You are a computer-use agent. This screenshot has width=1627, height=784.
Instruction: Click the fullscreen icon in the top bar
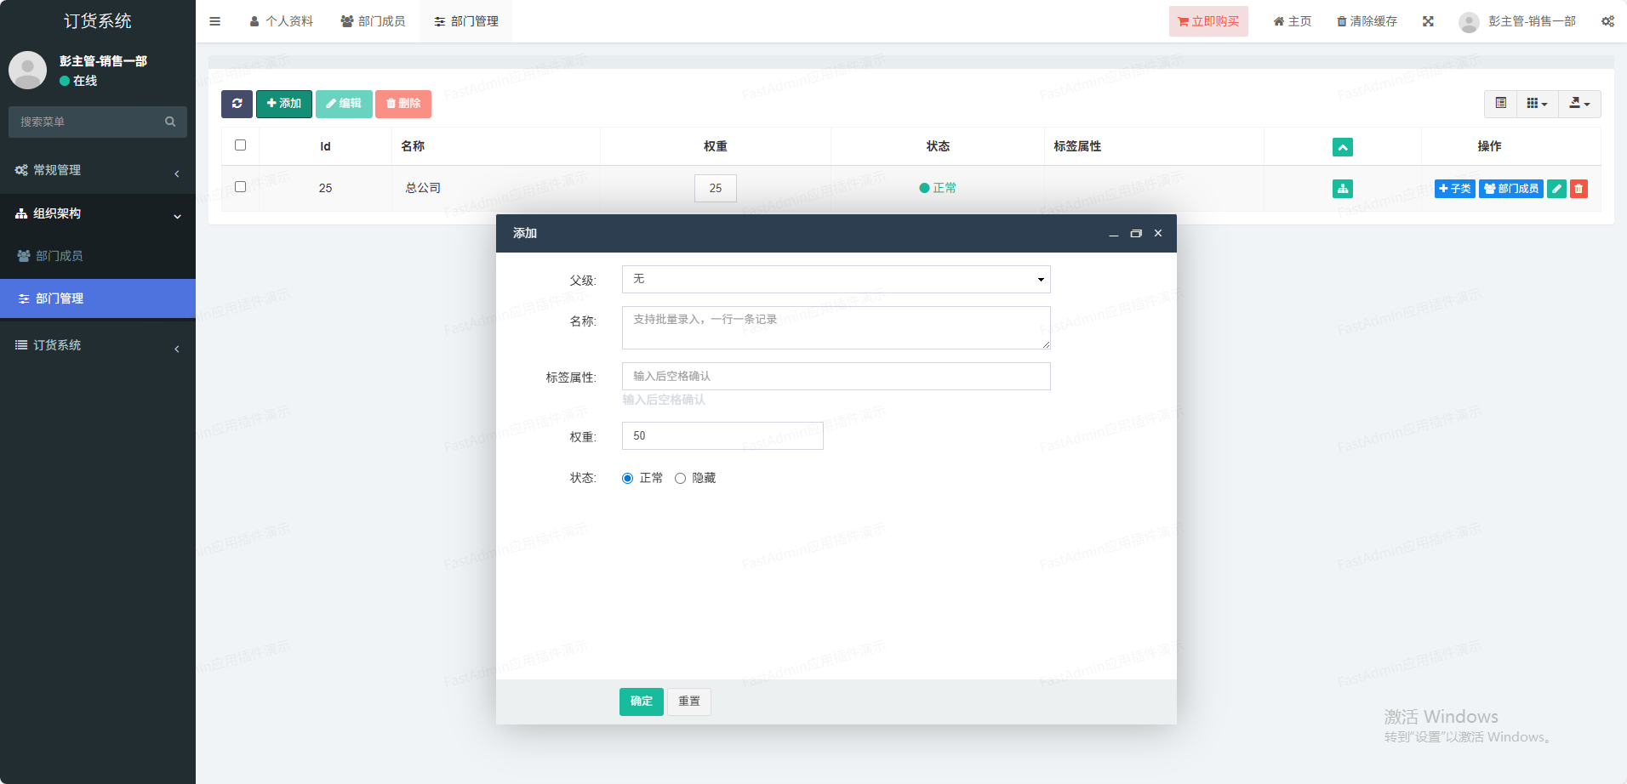1428,21
